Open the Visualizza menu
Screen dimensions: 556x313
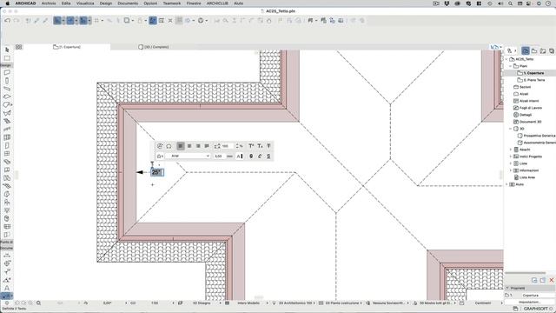pos(85,3)
